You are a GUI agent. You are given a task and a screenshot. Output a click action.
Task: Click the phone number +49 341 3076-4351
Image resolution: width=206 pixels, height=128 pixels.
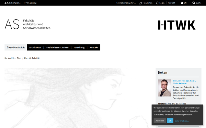pyautogui.click(x=177, y=103)
